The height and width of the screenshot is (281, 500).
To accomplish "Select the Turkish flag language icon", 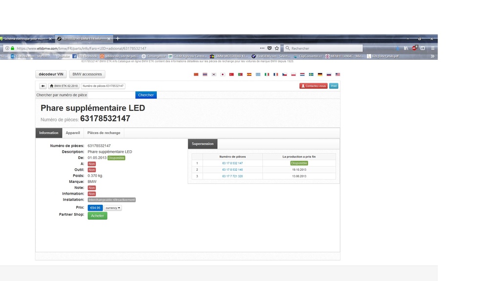I will click(231, 75).
